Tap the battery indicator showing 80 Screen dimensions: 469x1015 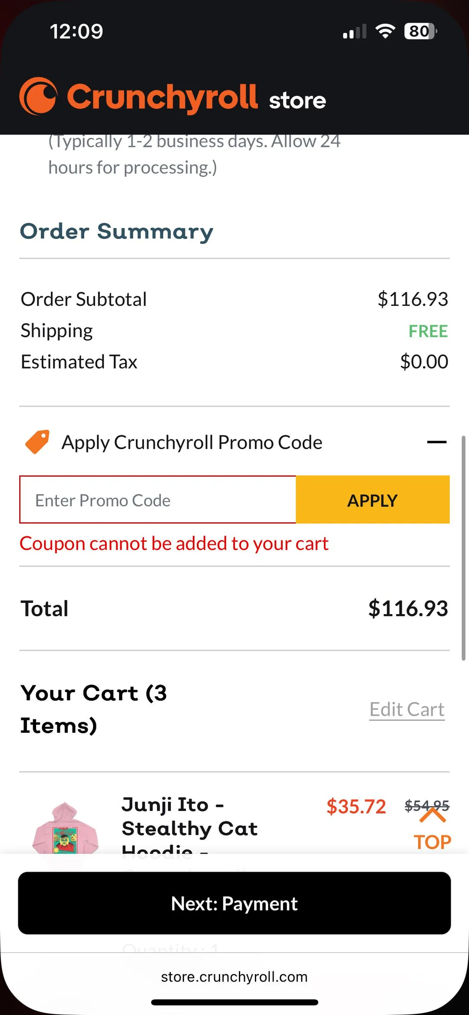click(x=418, y=30)
